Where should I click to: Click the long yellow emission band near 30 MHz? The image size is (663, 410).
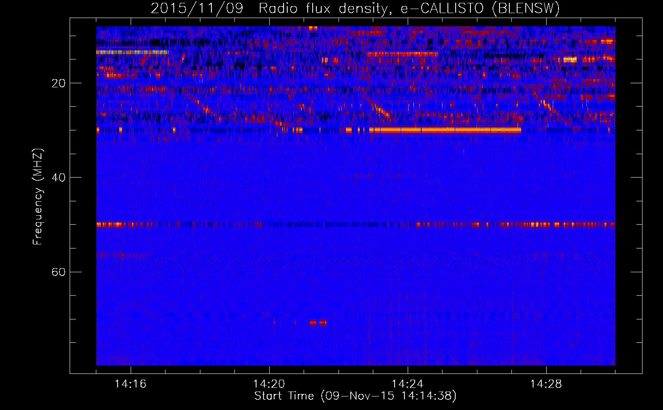tap(445, 130)
